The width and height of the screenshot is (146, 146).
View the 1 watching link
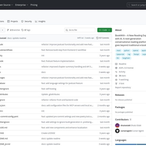point(124,80)
